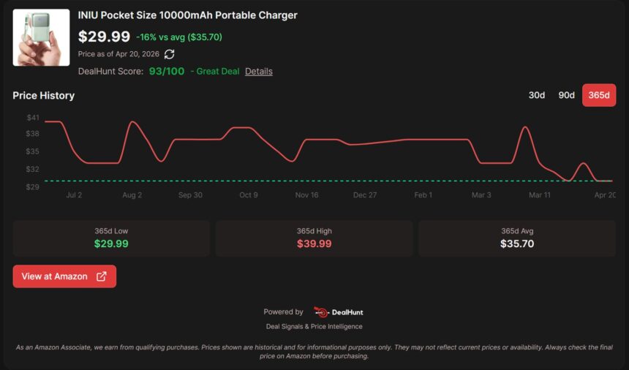Select the 30d price range
Screen dimensions: 629x370
coord(537,95)
